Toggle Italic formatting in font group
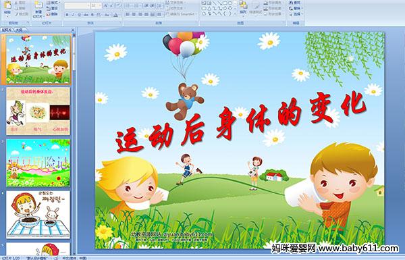405x260 pixels. (73, 15)
